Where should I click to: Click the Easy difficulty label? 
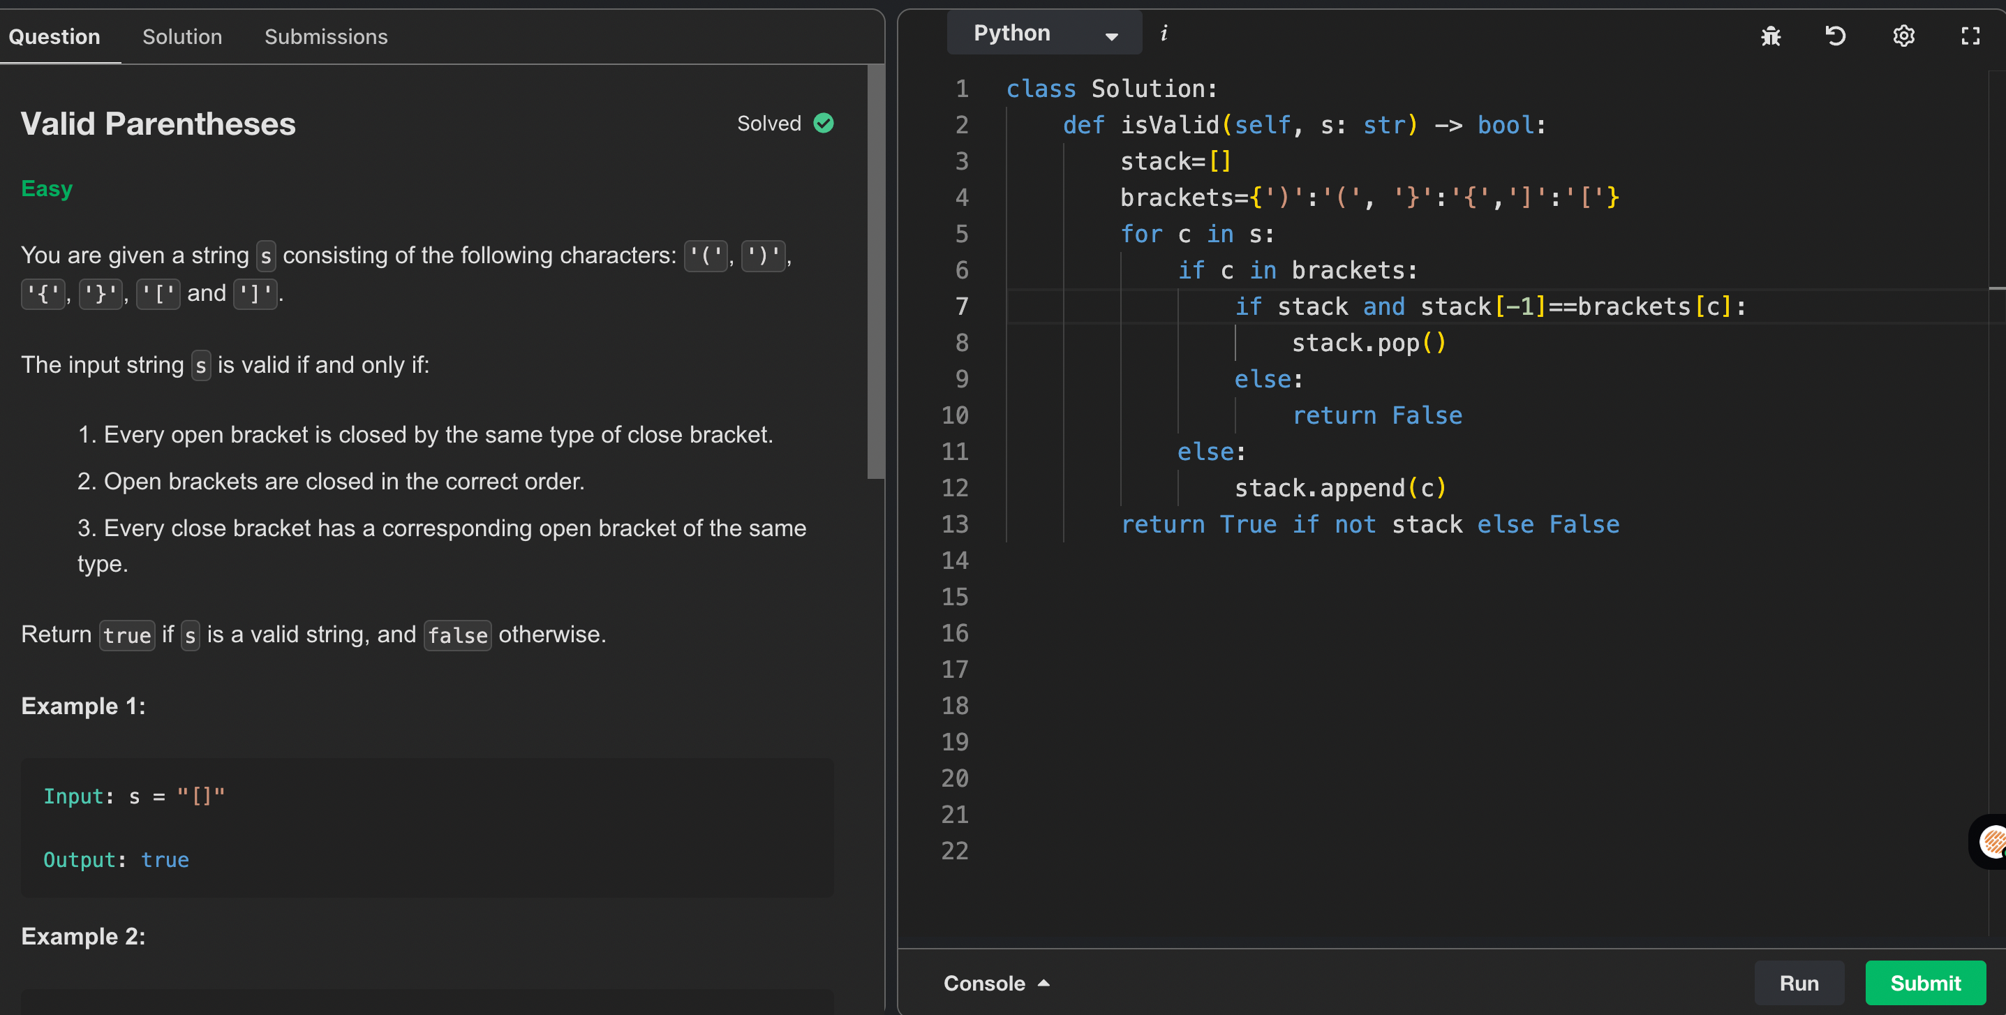pyautogui.click(x=47, y=188)
